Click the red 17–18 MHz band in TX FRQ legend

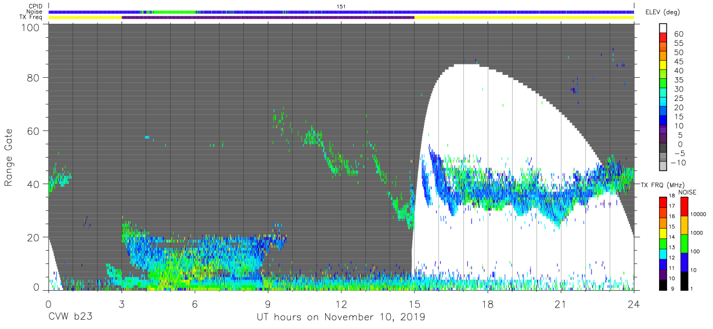662,201
